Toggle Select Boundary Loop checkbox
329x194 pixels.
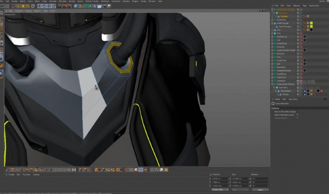point(298,115)
